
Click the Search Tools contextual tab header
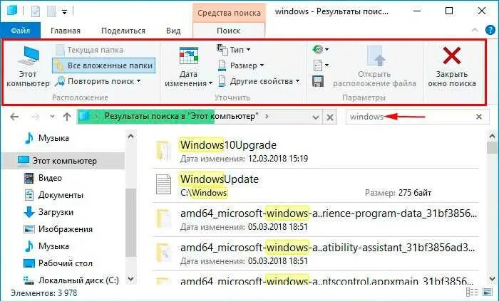click(229, 13)
